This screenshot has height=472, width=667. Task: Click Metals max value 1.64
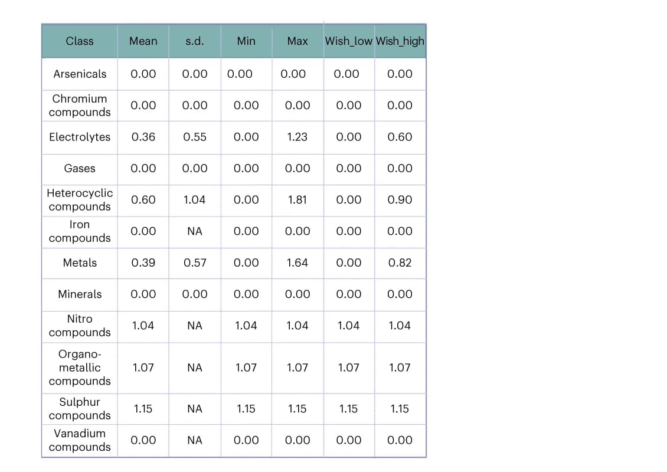click(x=297, y=263)
